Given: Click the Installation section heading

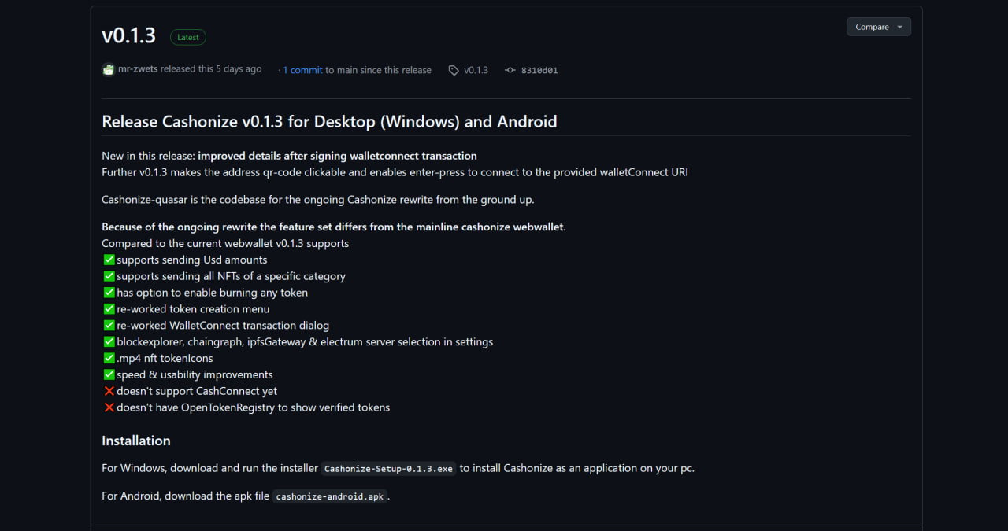Looking at the screenshot, I should click(x=136, y=441).
